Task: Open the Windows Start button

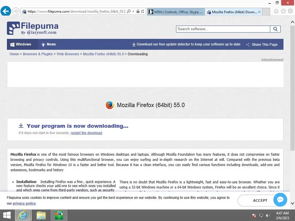Action: pyautogui.click(x=7, y=215)
